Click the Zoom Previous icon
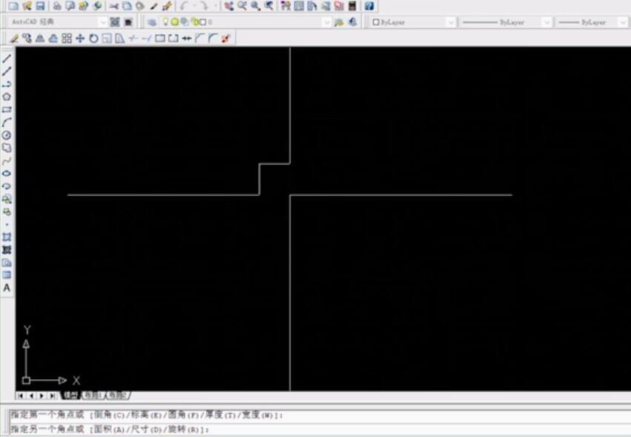The image size is (631, 437). [x=268, y=6]
